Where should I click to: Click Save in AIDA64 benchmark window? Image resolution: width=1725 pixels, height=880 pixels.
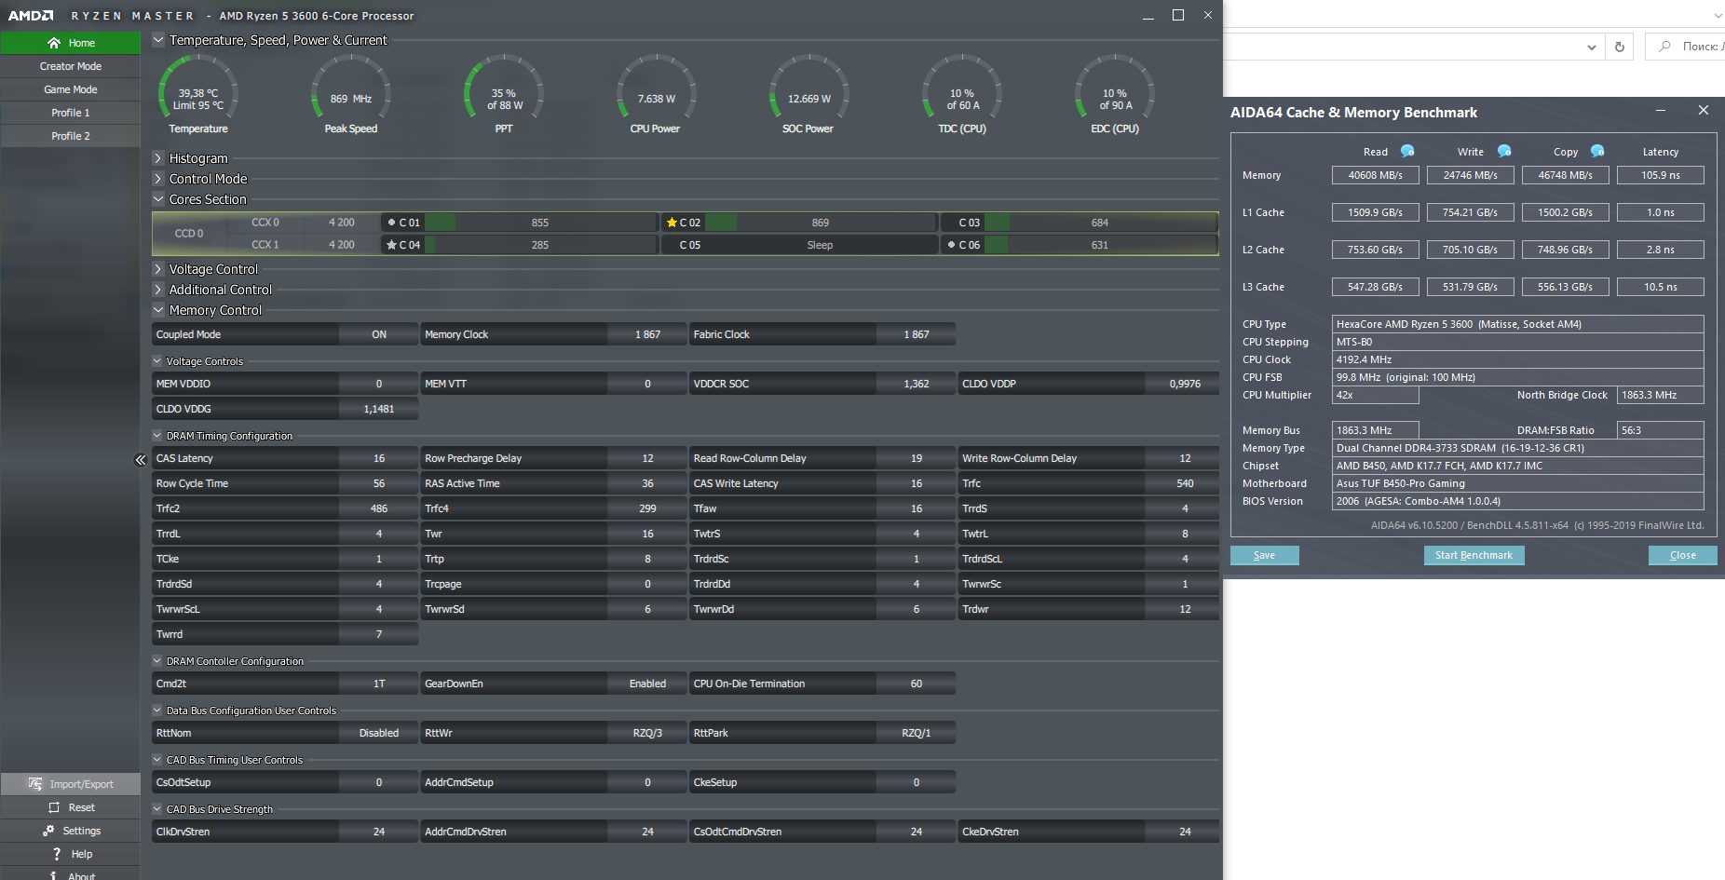1264,555
